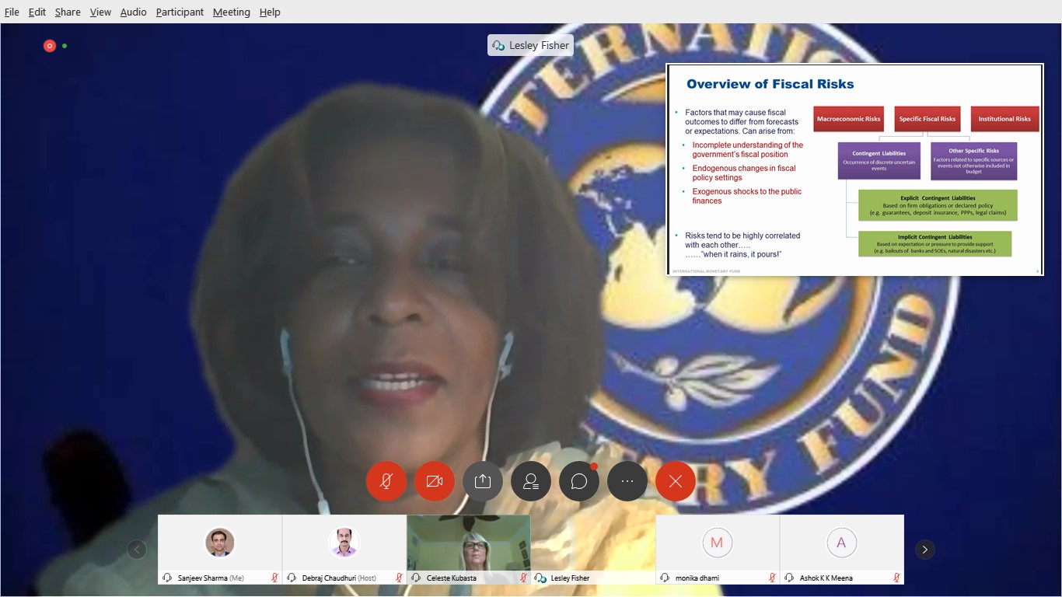Click muted mic icon for monika dhami
Viewport: 1062px width, 597px height.
pos(772,578)
